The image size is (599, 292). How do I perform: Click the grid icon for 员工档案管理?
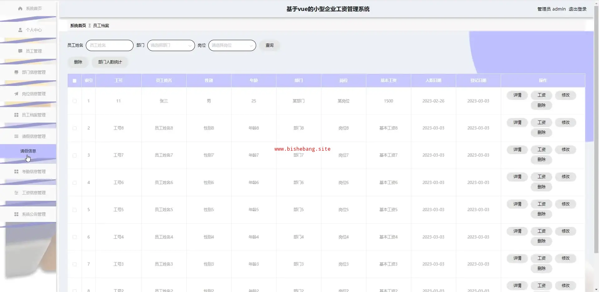(16, 115)
